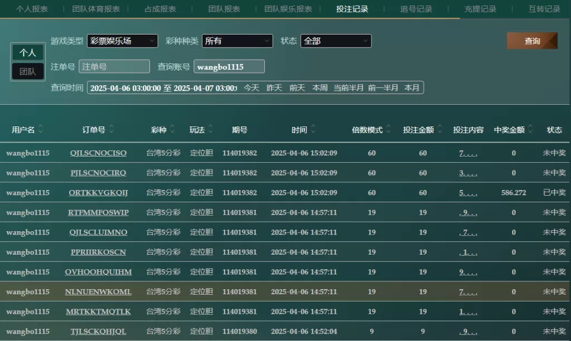Expand the 彩种种类 dropdown

point(237,41)
